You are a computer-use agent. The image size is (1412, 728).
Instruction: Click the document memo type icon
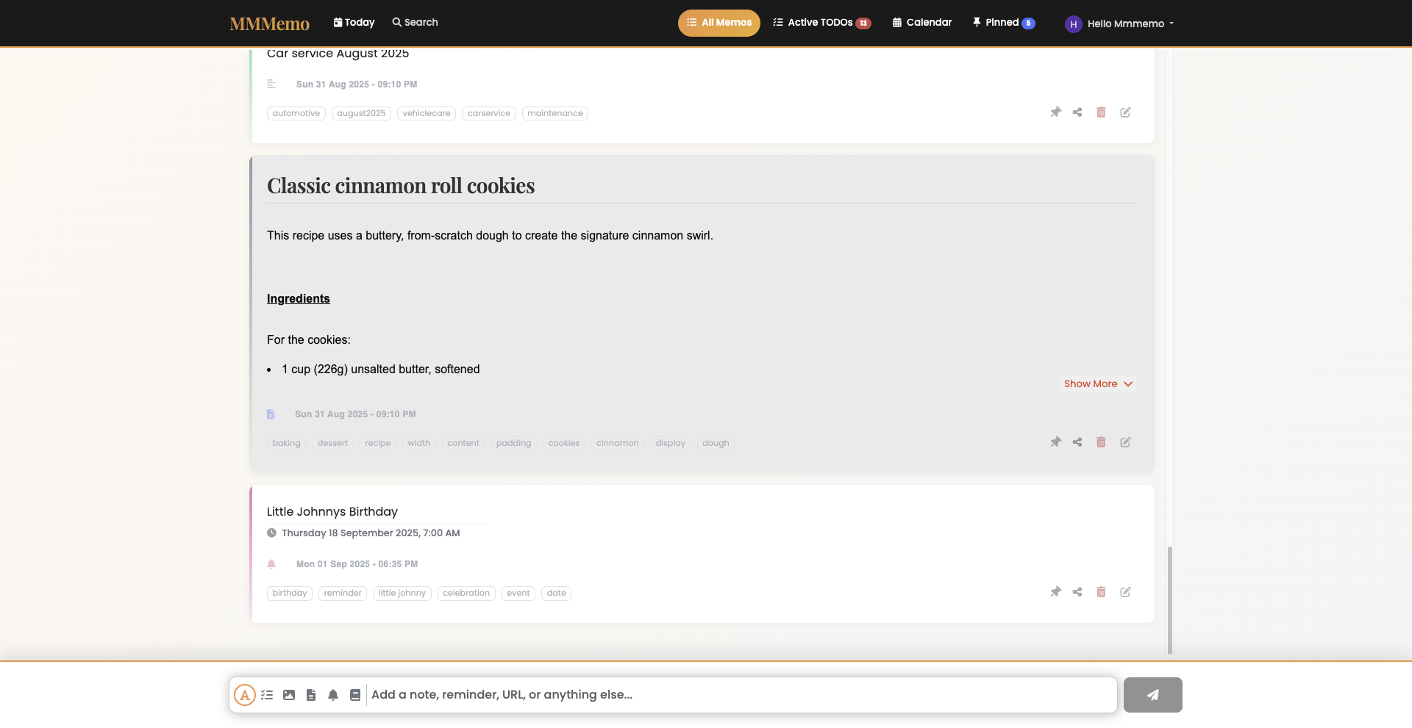(311, 695)
